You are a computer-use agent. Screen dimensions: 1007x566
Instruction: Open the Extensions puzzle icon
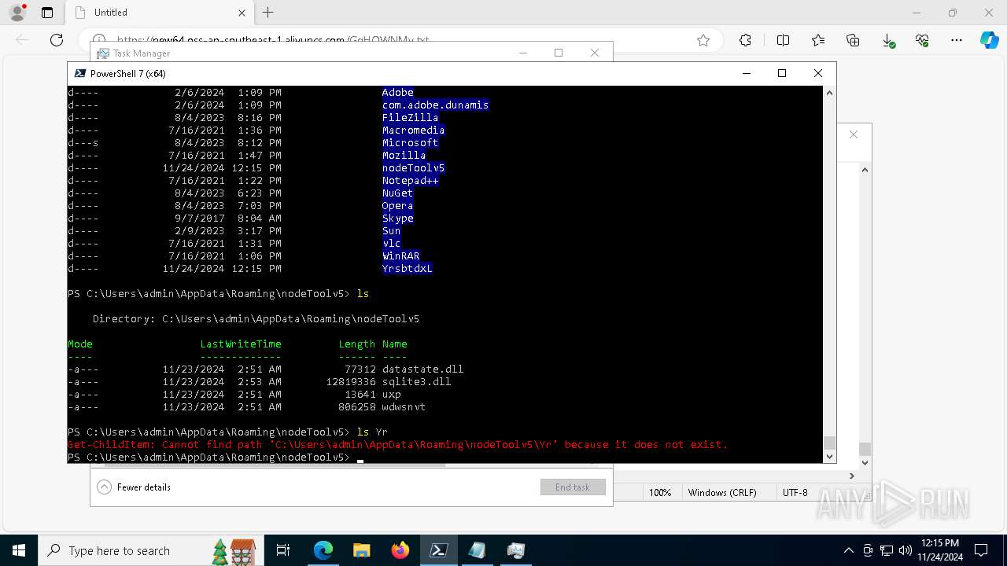[745, 40]
